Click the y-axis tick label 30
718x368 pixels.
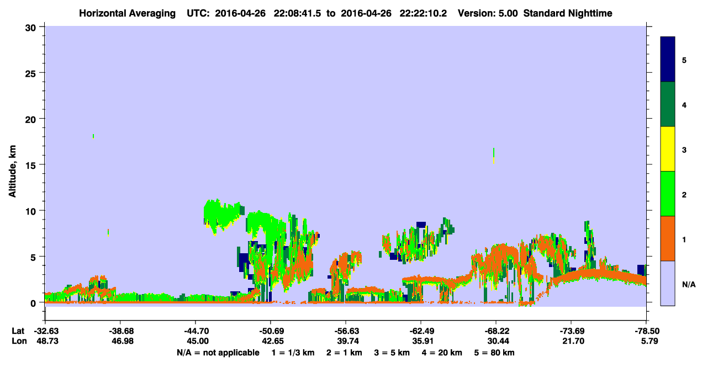tap(32, 27)
